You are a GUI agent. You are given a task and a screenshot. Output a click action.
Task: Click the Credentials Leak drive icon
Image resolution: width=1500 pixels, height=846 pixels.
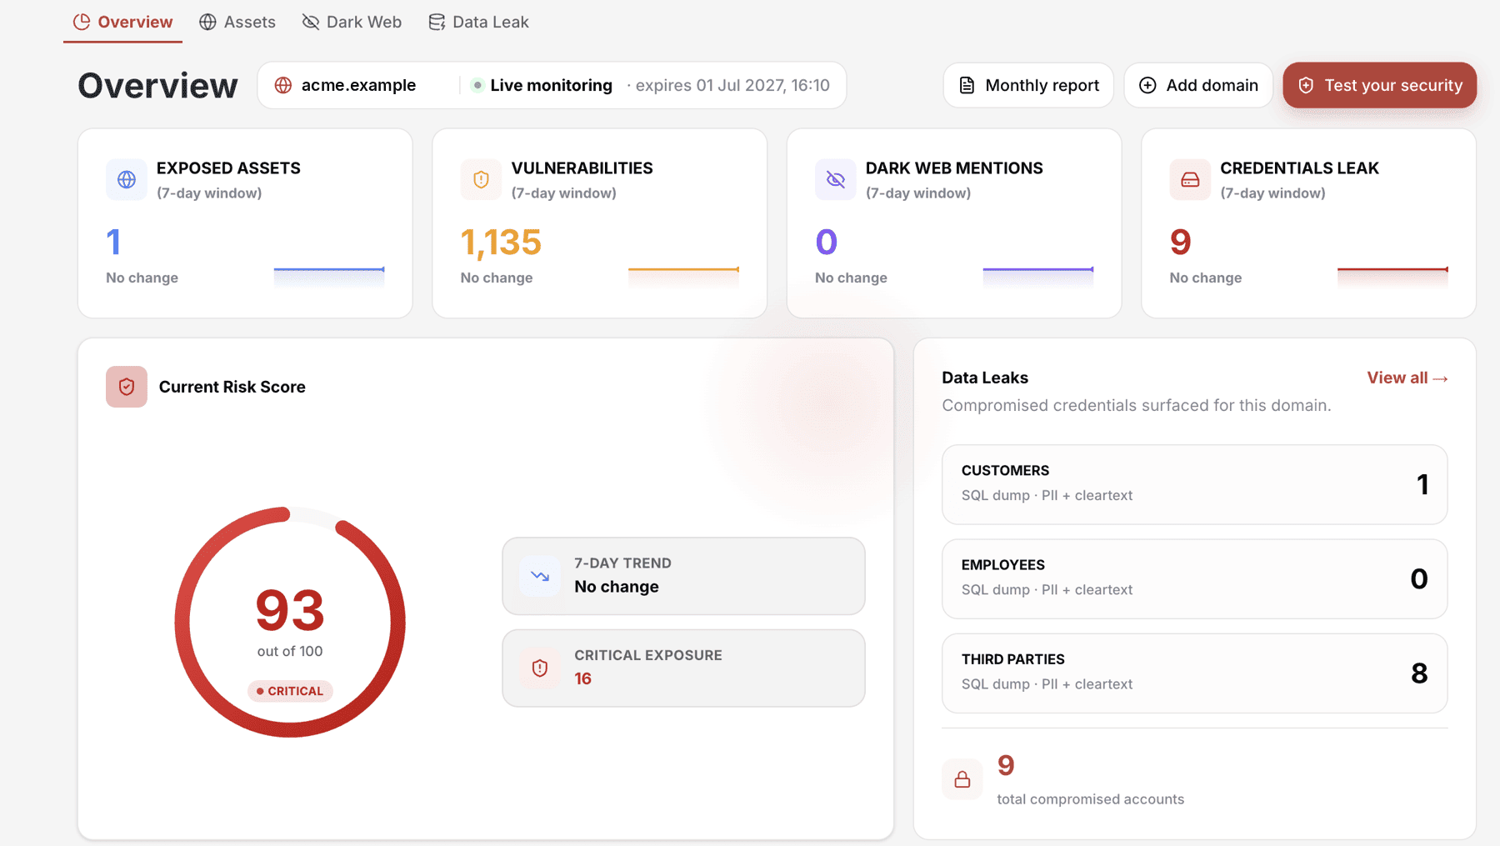click(1190, 179)
